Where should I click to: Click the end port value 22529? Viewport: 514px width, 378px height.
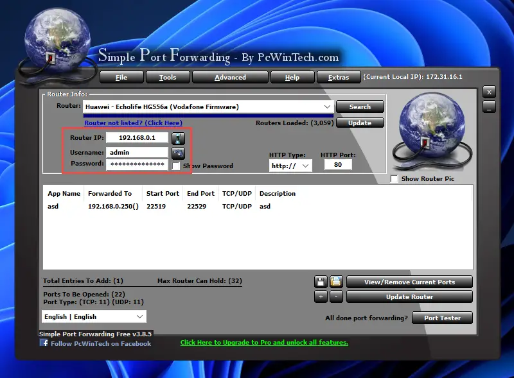point(197,207)
